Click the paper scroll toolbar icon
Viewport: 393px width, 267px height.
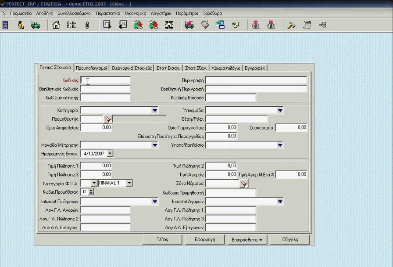[x=307, y=25]
